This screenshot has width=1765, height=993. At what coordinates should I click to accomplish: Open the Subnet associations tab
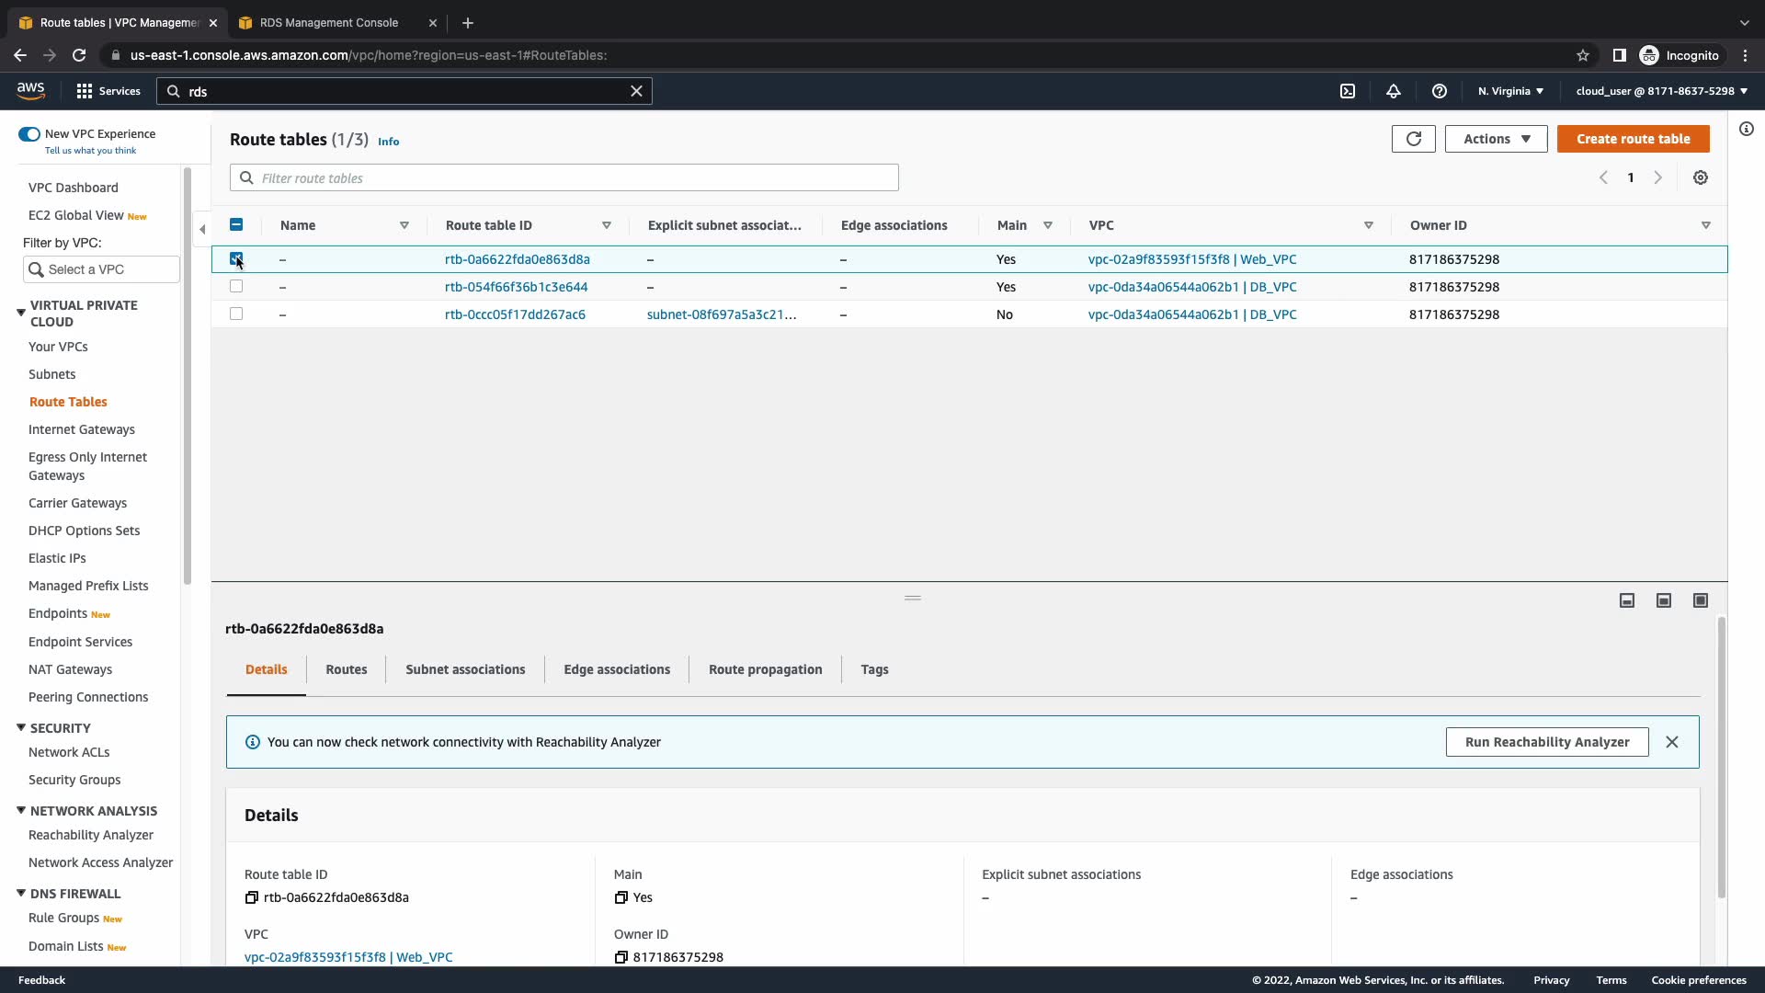pyautogui.click(x=465, y=669)
